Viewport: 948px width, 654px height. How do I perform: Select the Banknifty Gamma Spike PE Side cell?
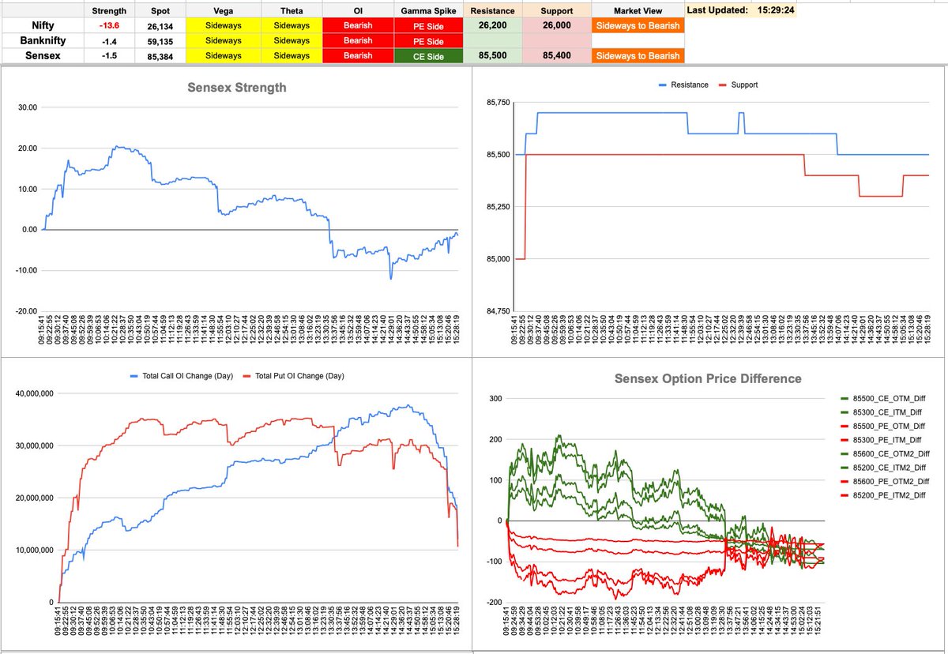coord(429,40)
